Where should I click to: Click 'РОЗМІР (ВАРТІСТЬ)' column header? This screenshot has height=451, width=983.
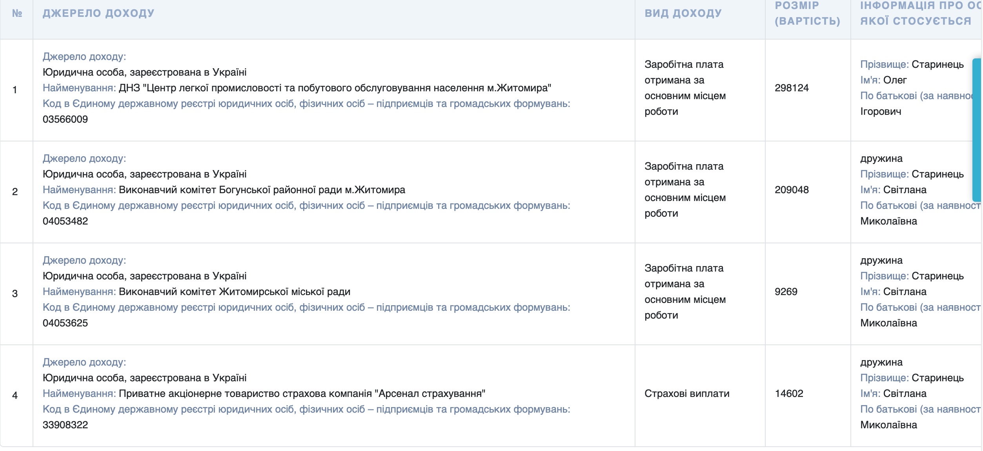click(x=807, y=13)
